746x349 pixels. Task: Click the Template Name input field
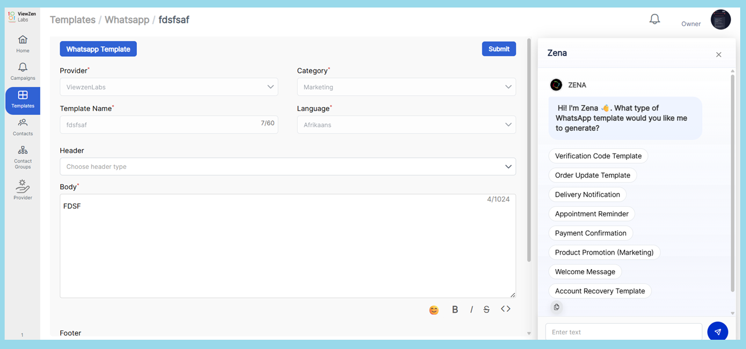pos(159,124)
